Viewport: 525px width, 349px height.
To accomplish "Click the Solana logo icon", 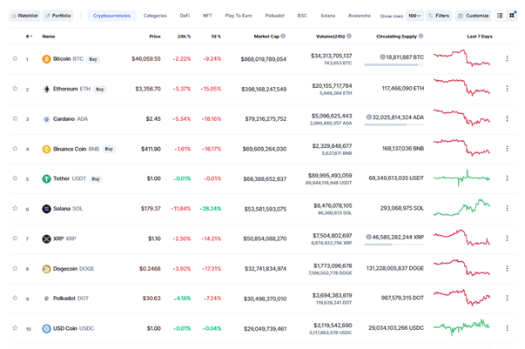I will (46, 209).
